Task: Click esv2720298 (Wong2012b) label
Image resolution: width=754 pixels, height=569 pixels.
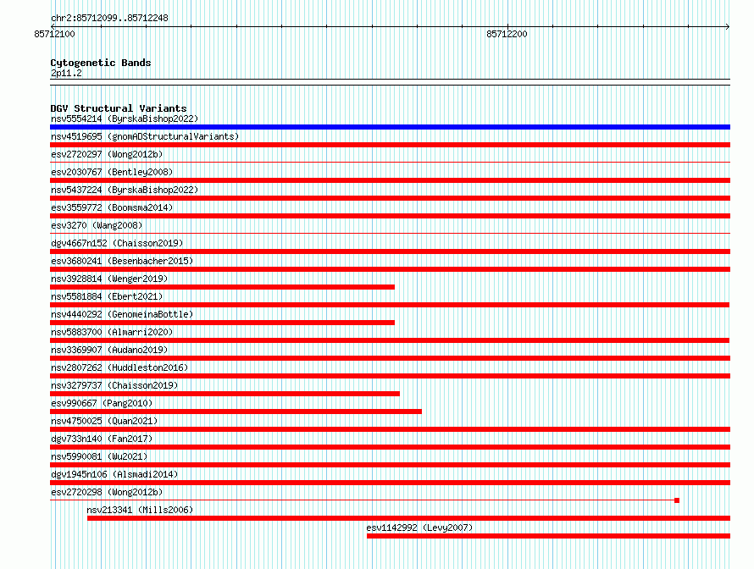Action: click(x=107, y=492)
